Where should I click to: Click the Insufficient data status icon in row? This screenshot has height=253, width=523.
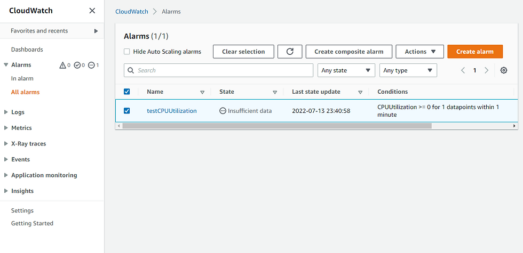(x=223, y=111)
